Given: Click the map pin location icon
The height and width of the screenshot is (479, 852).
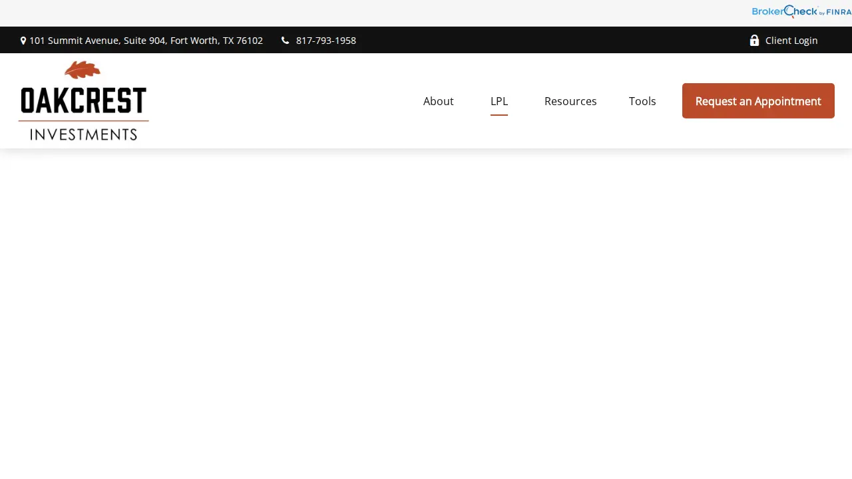Looking at the screenshot, I should tap(23, 41).
